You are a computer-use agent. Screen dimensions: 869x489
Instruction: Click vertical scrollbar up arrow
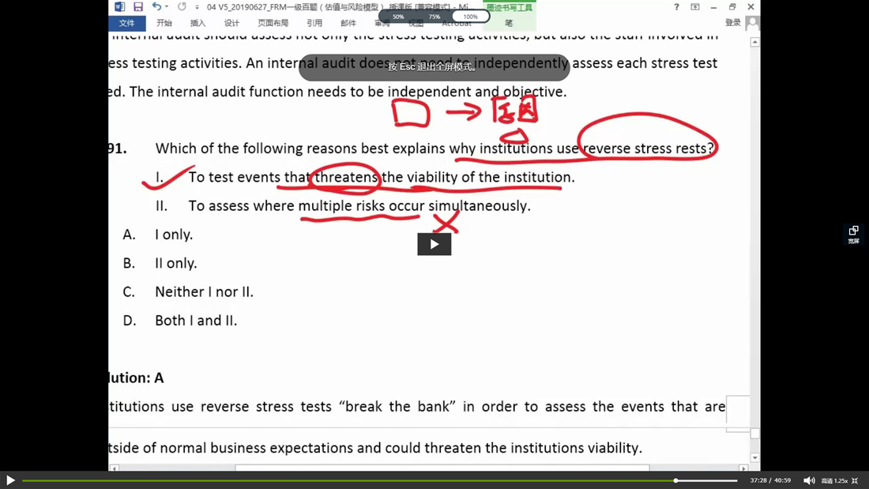point(754,42)
